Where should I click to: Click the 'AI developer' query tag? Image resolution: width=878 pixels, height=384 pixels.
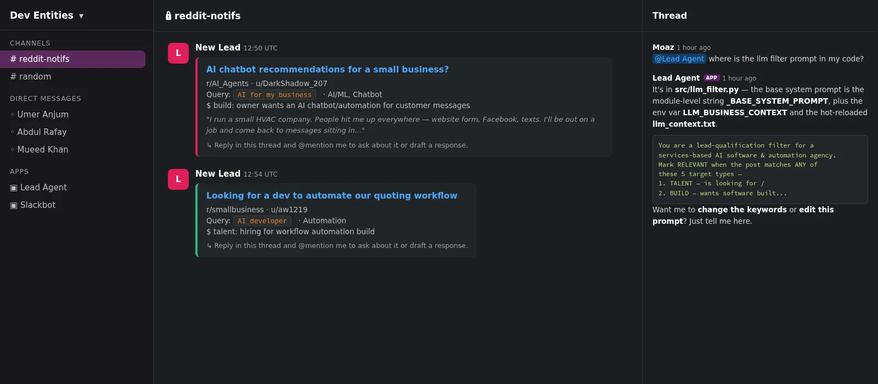[262, 221]
